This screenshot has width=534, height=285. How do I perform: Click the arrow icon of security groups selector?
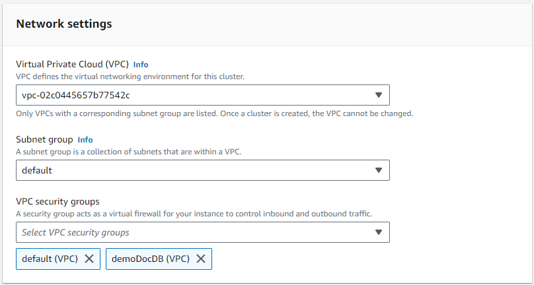point(378,232)
